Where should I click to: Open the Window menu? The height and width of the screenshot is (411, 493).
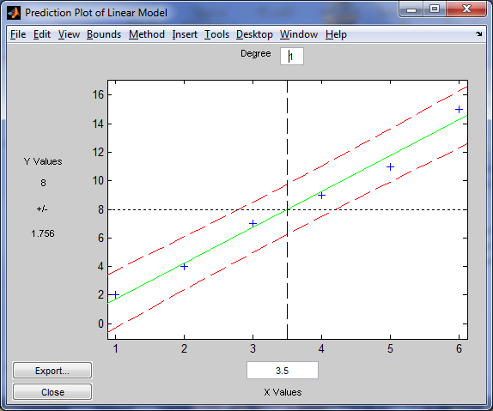pyautogui.click(x=299, y=34)
